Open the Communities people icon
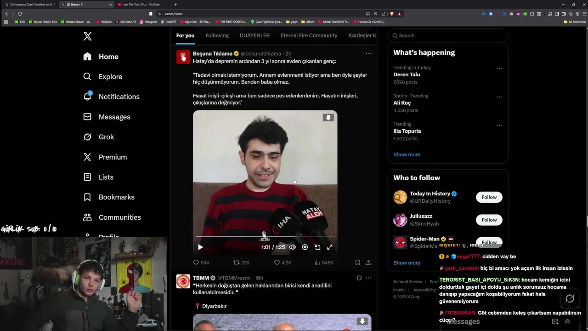 click(87, 217)
